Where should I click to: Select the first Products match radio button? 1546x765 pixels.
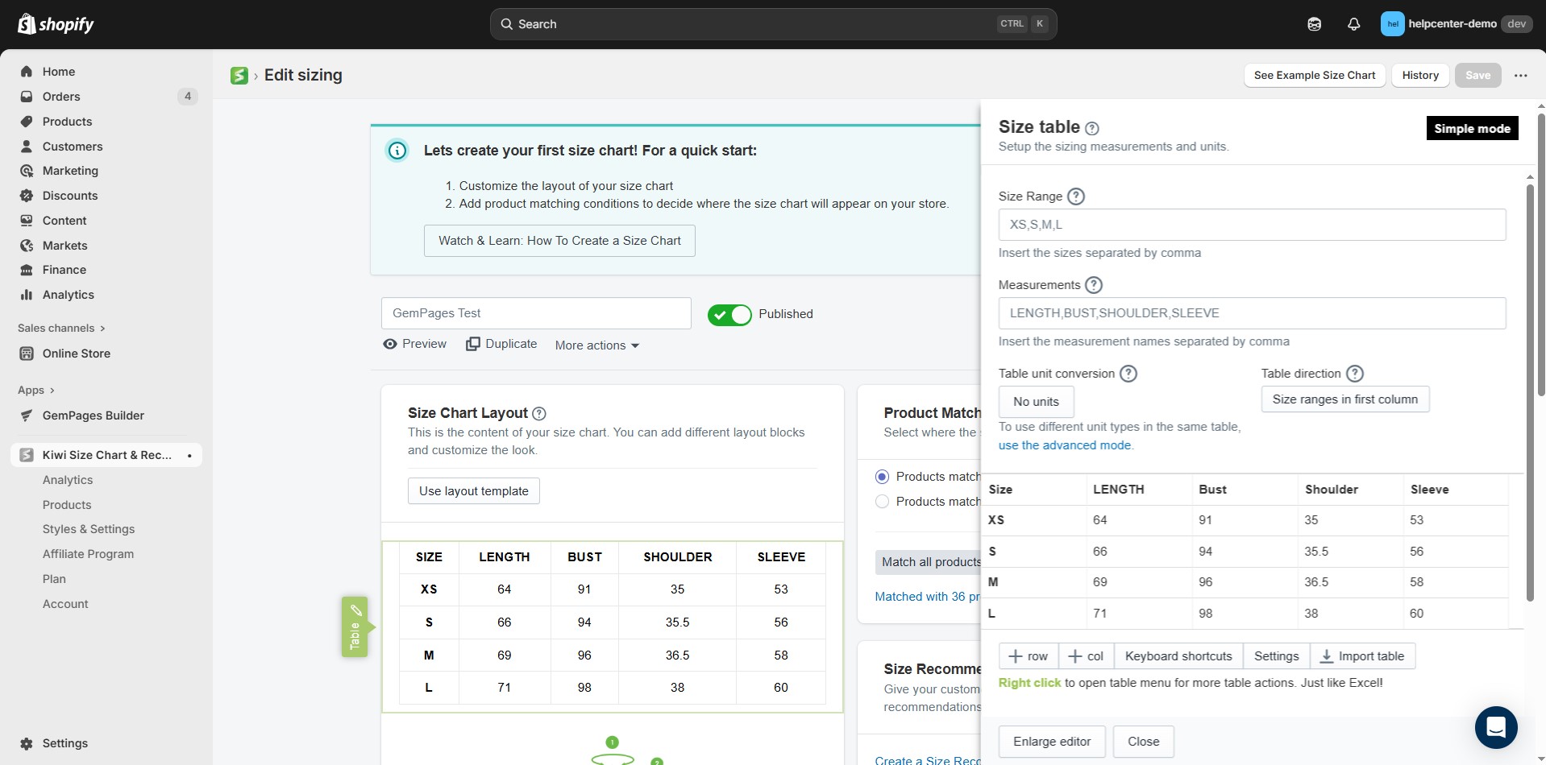882,477
